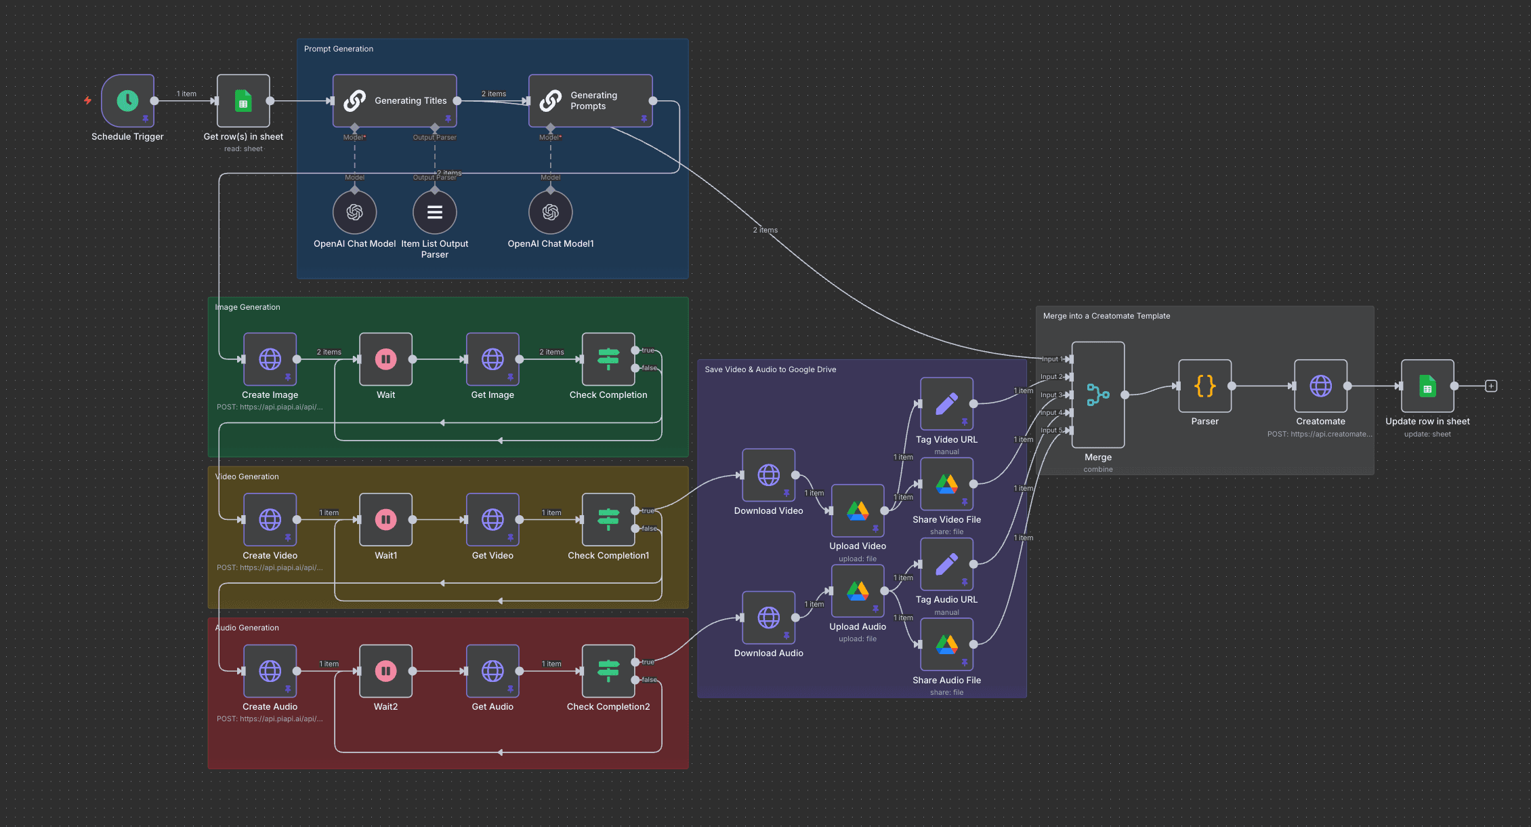Select the Creatomate HTTP request node

(1320, 386)
